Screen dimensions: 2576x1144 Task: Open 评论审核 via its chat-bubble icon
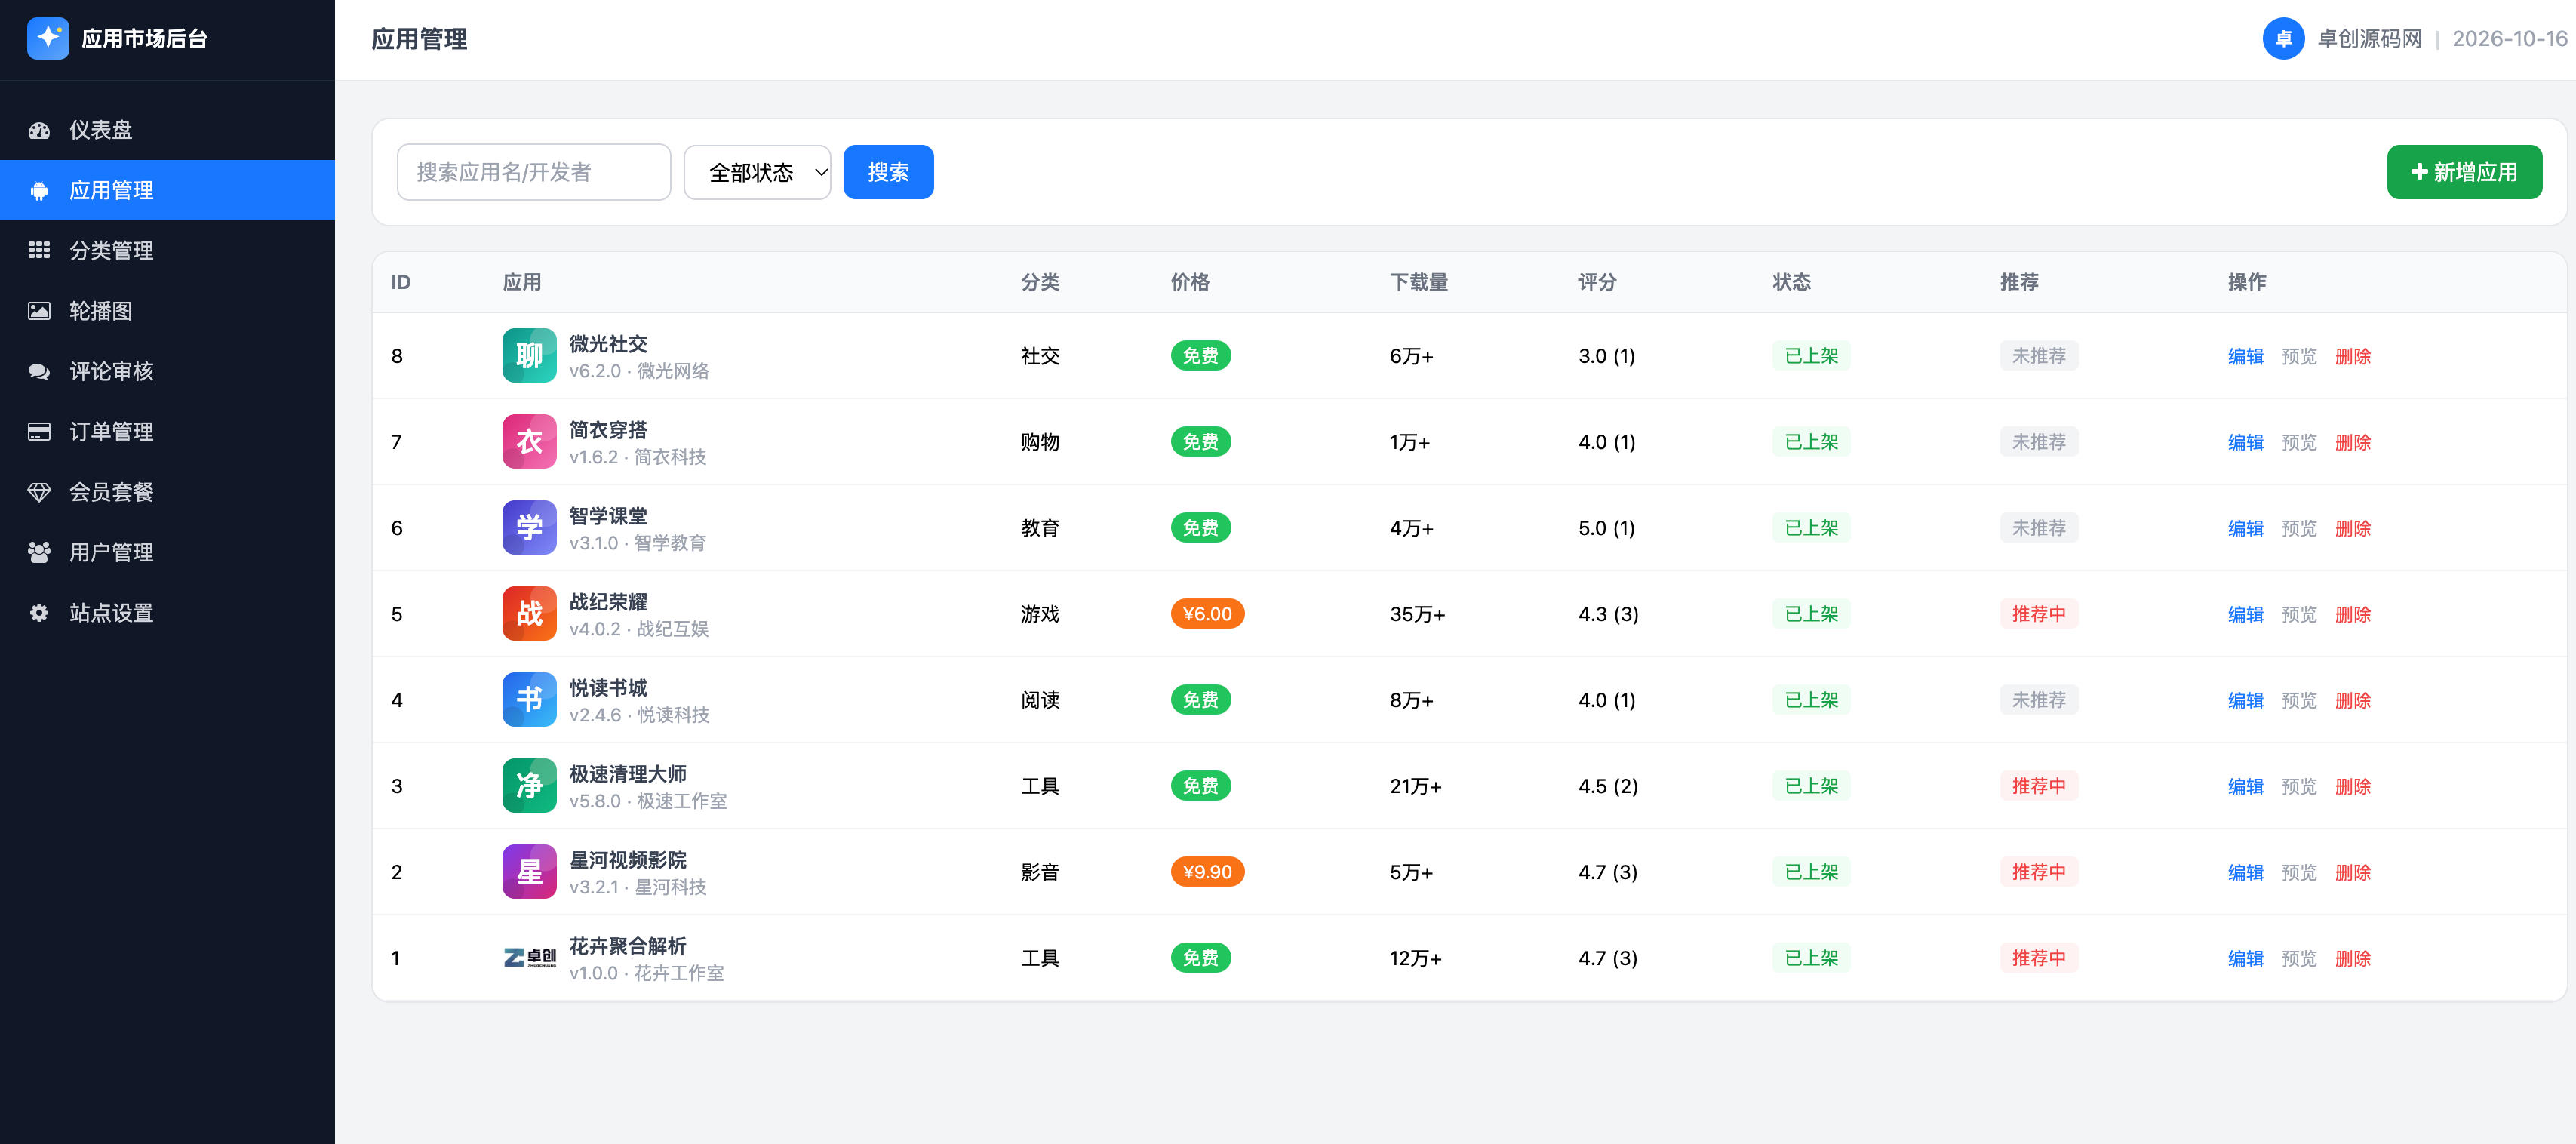pos(39,371)
